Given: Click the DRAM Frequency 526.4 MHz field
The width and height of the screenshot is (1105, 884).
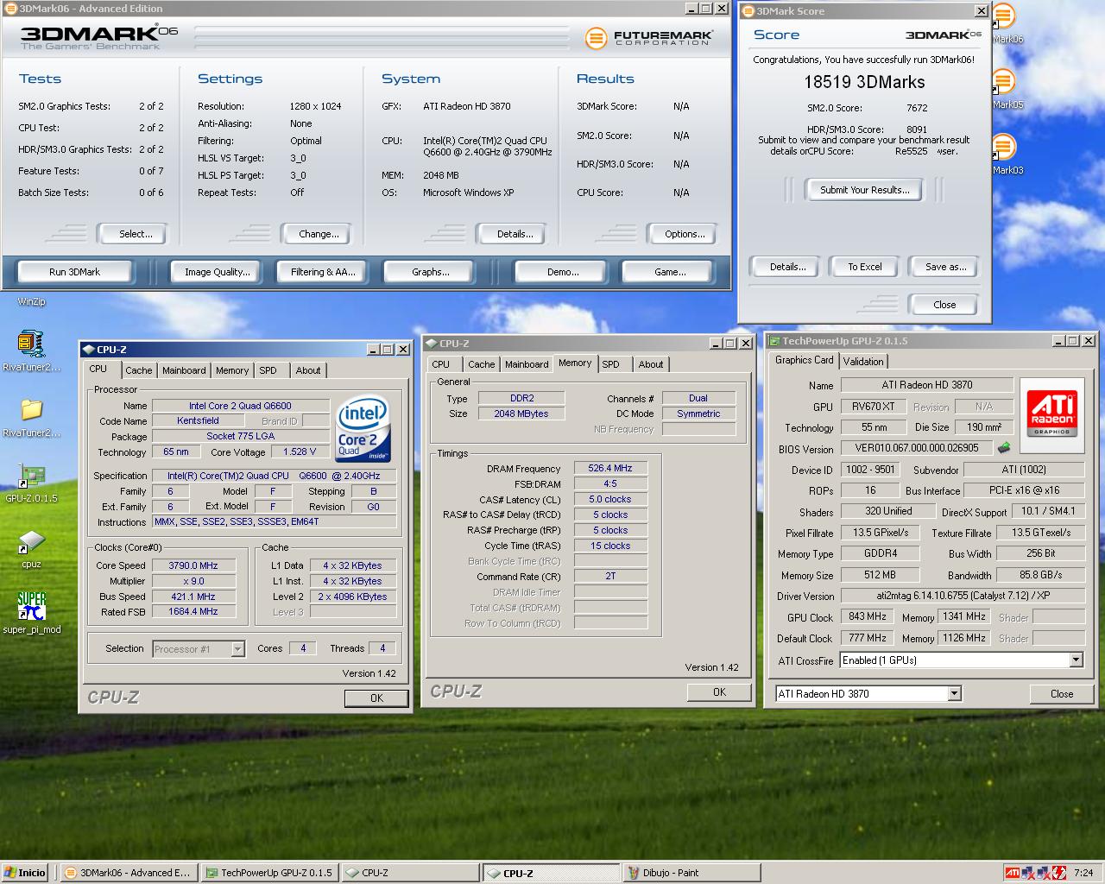Looking at the screenshot, I should pos(610,468).
